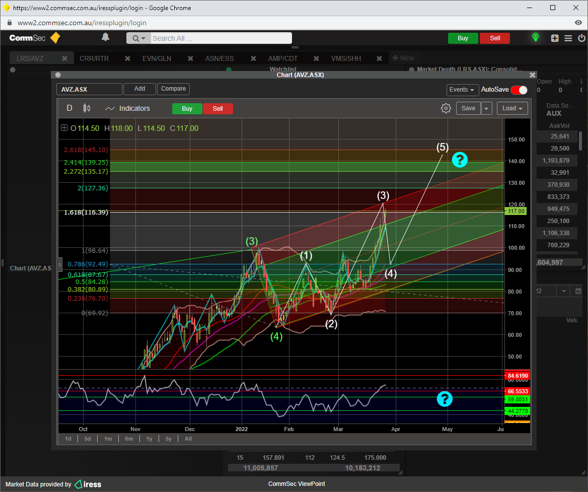Click the cyan question mark near wave (5)
The width and height of the screenshot is (588, 492).
pyautogui.click(x=460, y=160)
